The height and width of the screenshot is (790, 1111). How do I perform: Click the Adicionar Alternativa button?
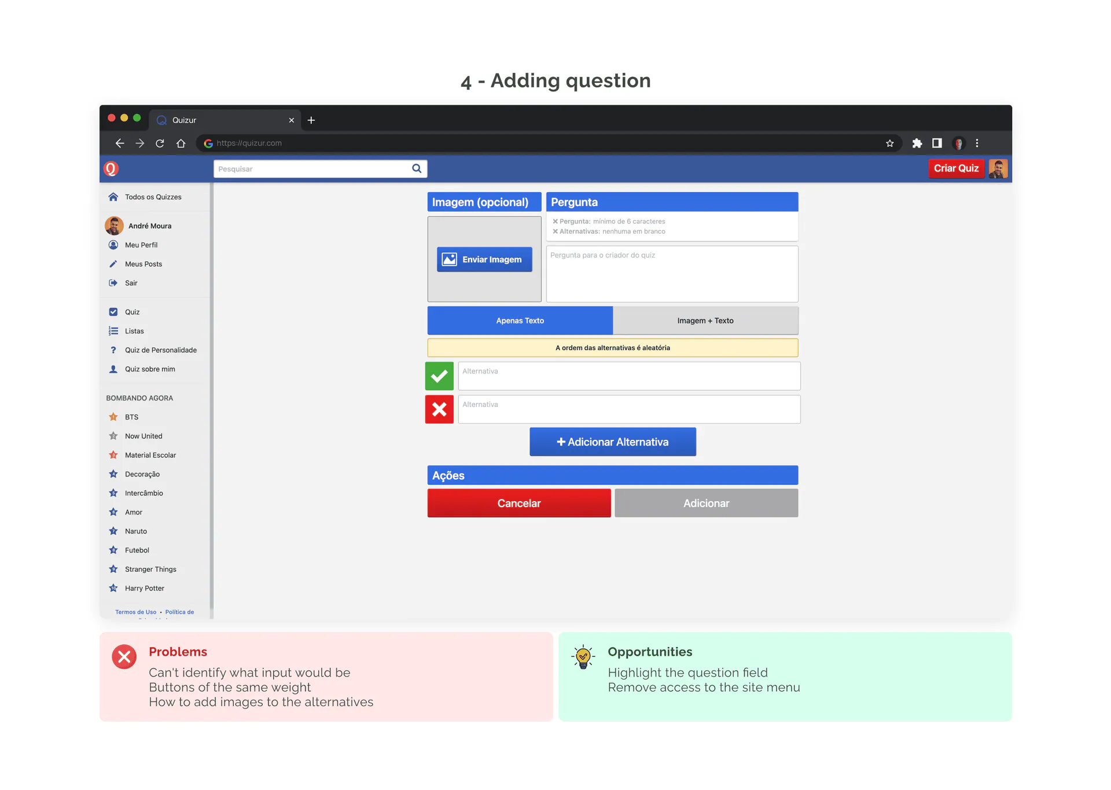(x=613, y=442)
